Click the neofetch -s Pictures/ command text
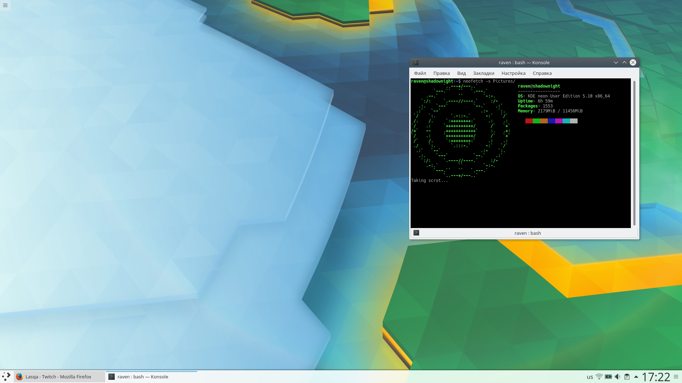Image resolution: width=682 pixels, height=383 pixels. pyautogui.click(x=489, y=81)
